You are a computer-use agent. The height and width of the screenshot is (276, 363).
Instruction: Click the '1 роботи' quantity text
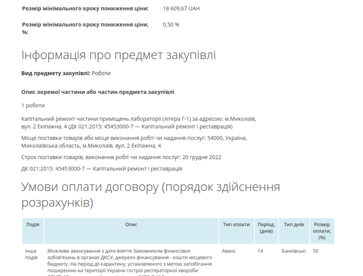[x=33, y=106]
